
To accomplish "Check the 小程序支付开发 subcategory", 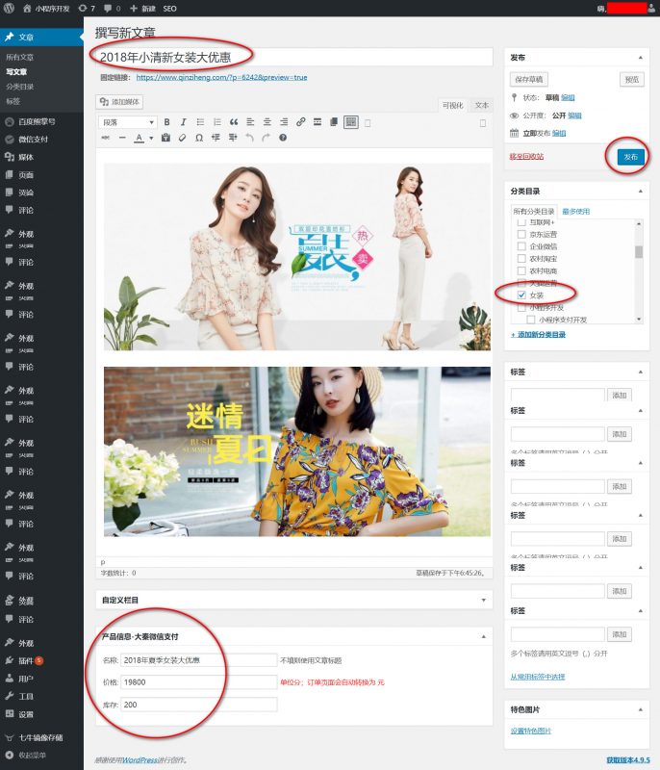I will (531, 320).
